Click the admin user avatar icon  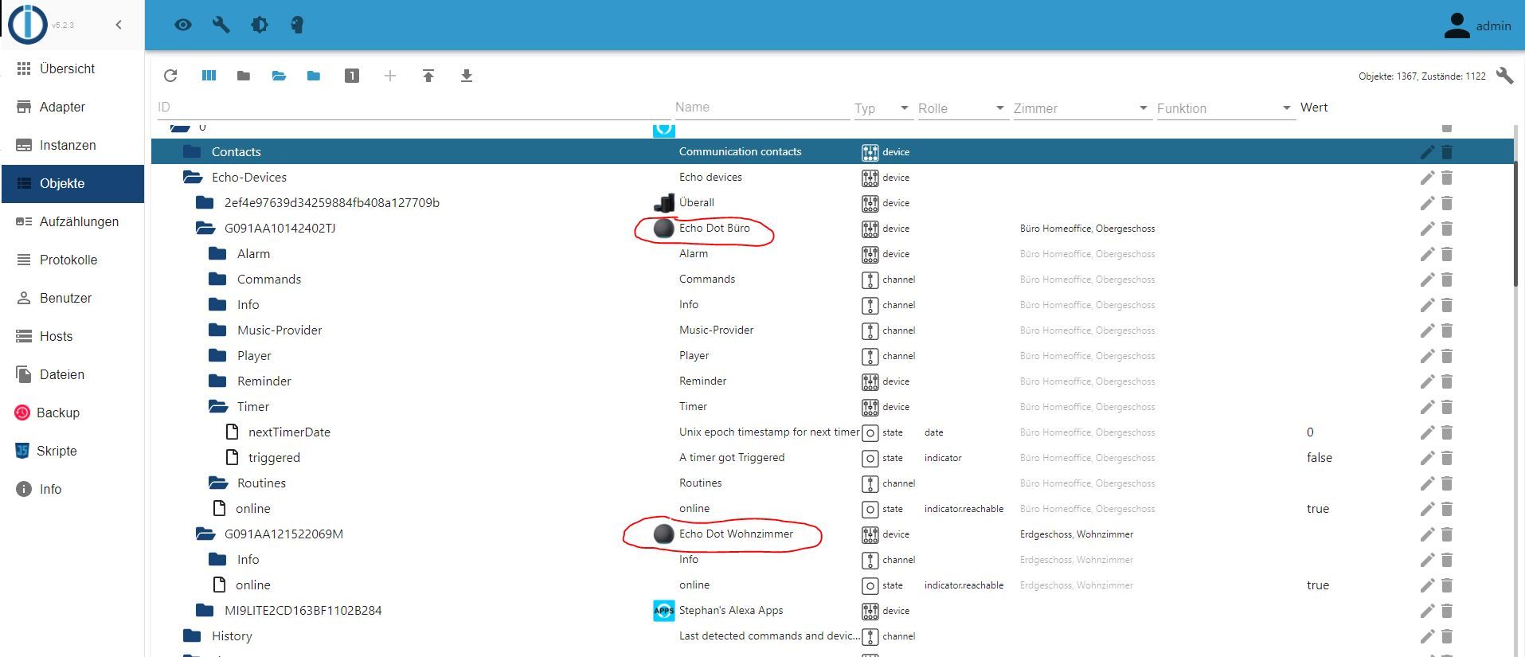1457,25
